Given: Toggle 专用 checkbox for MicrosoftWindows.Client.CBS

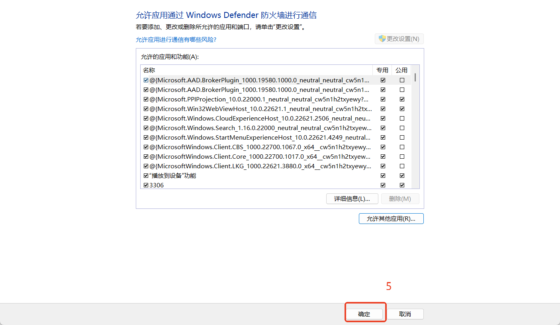Looking at the screenshot, I should [x=383, y=147].
